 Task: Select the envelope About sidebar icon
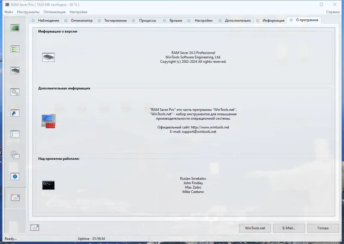(x=15, y=198)
